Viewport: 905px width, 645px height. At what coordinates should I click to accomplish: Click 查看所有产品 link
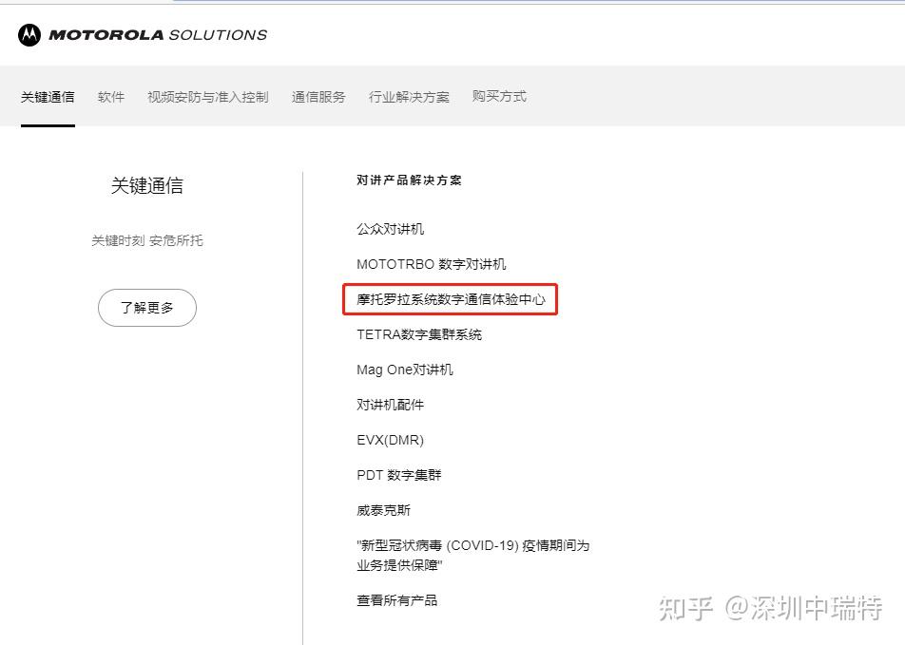tap(397, 600)
